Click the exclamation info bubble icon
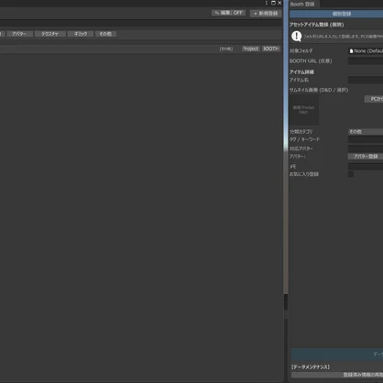The height and width of the screenshot is (383, 383). [x=296, y=37]
